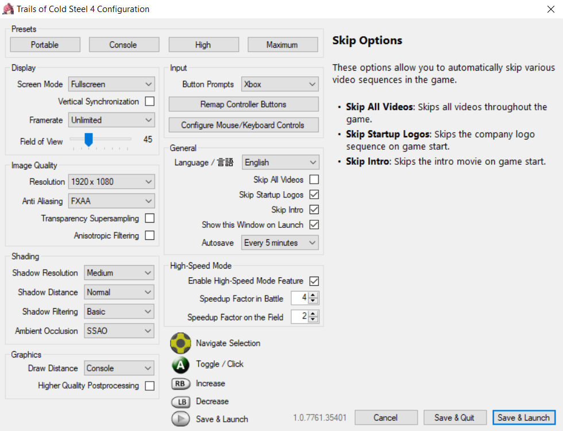This screenshot has height=431, width=563.
Task: Toggle Transparency Supersampling checkbox
Action: coord(150,218)
